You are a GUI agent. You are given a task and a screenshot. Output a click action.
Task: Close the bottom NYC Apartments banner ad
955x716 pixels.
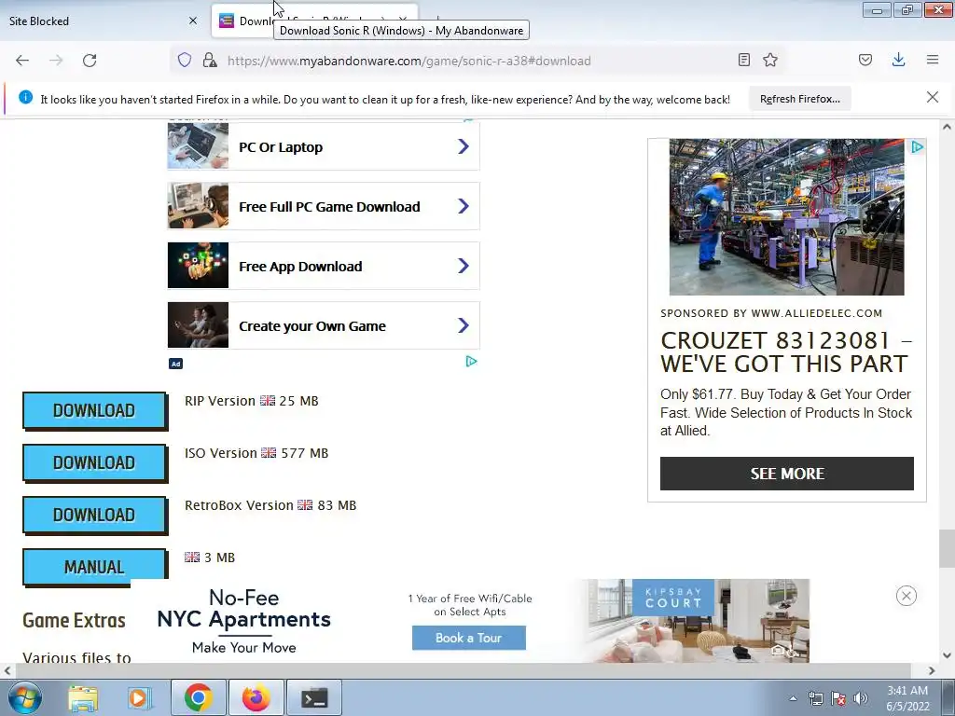pyautogui.click(x=907, y=596)
